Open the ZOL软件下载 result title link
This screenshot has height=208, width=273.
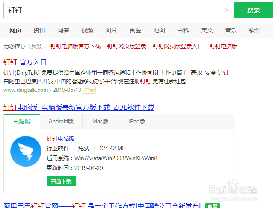coord(79,107)
